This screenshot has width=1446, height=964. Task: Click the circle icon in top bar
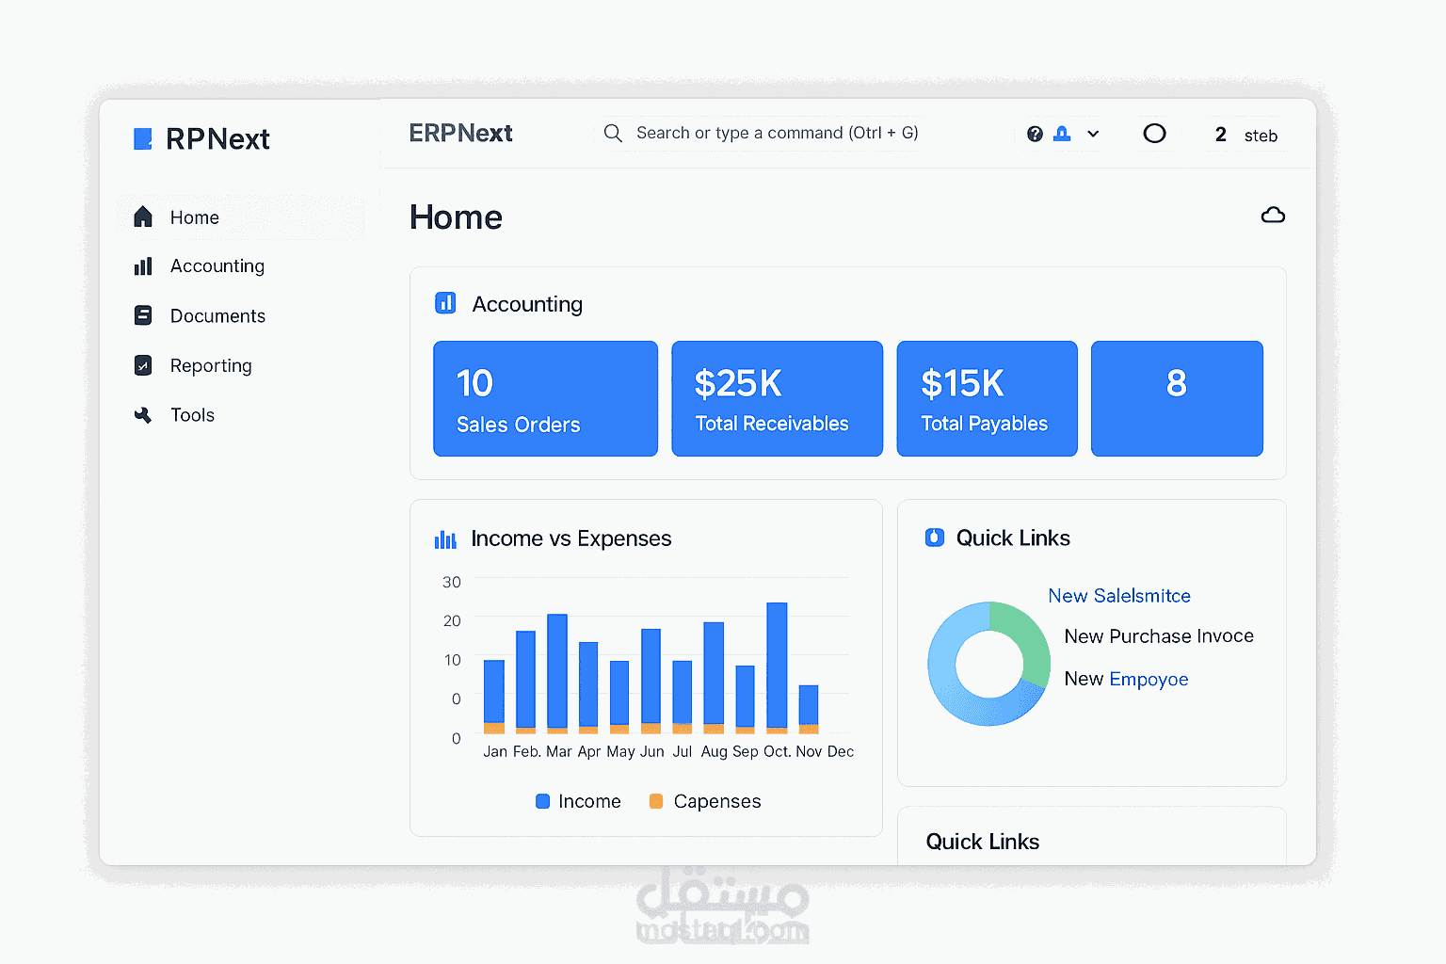(1154, 134)
